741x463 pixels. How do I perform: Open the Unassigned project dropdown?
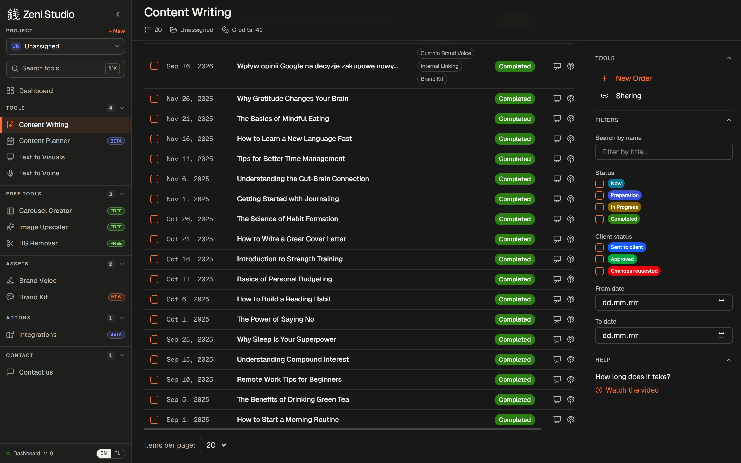click(x=66, y=46)
